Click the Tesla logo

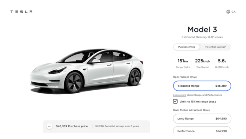(x=21, y=12)
